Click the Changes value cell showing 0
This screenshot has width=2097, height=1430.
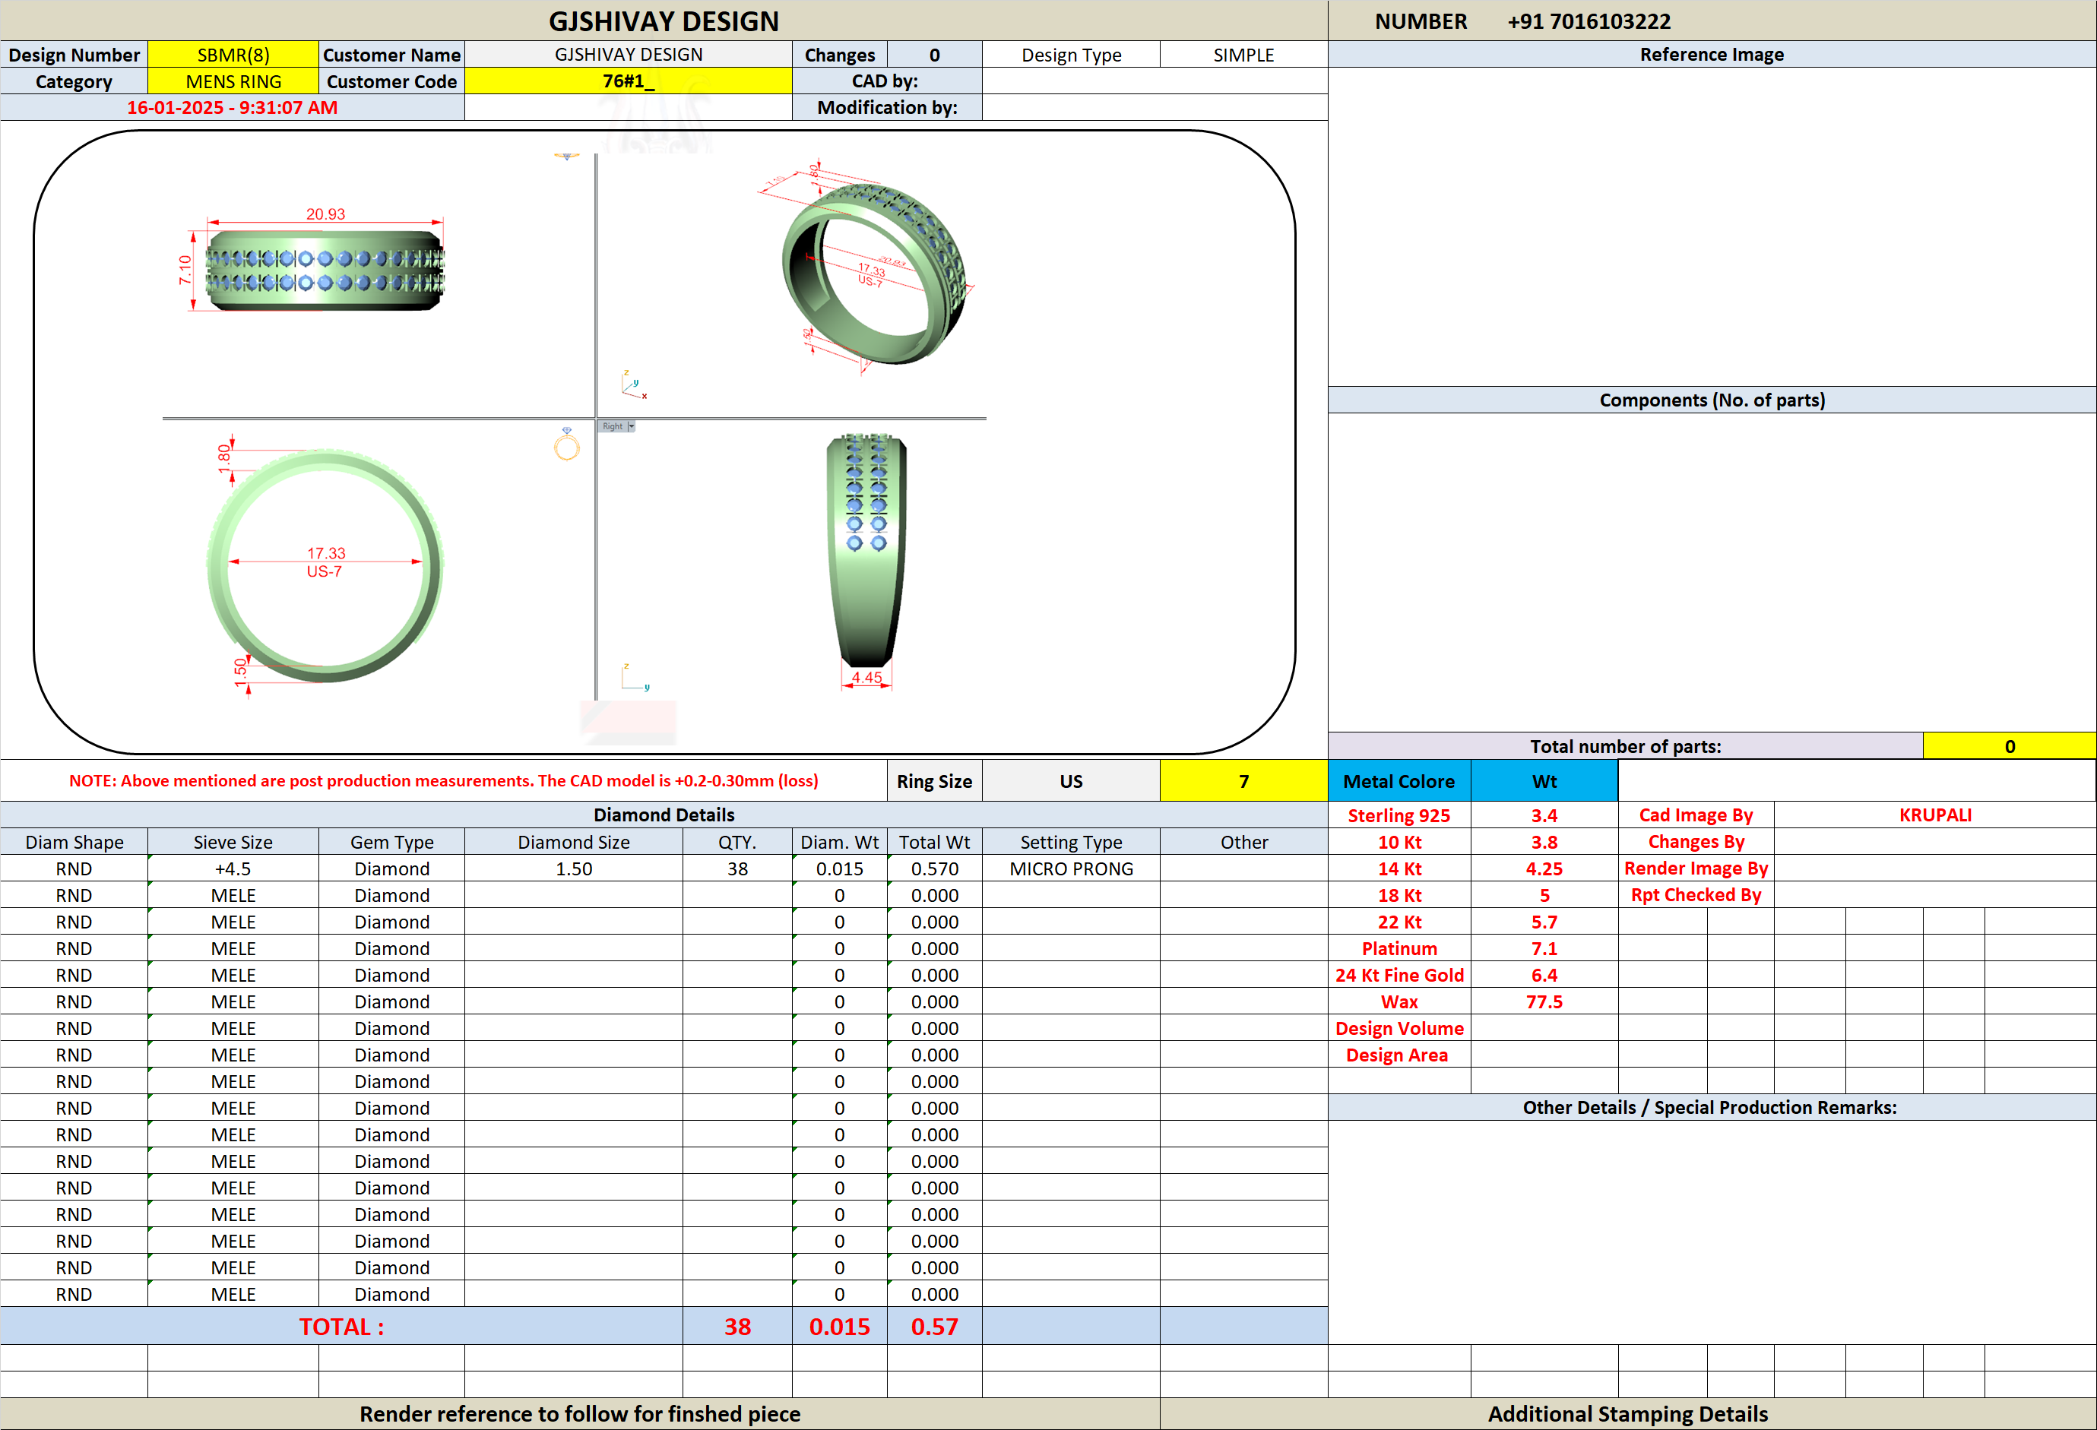pos(934,55)
